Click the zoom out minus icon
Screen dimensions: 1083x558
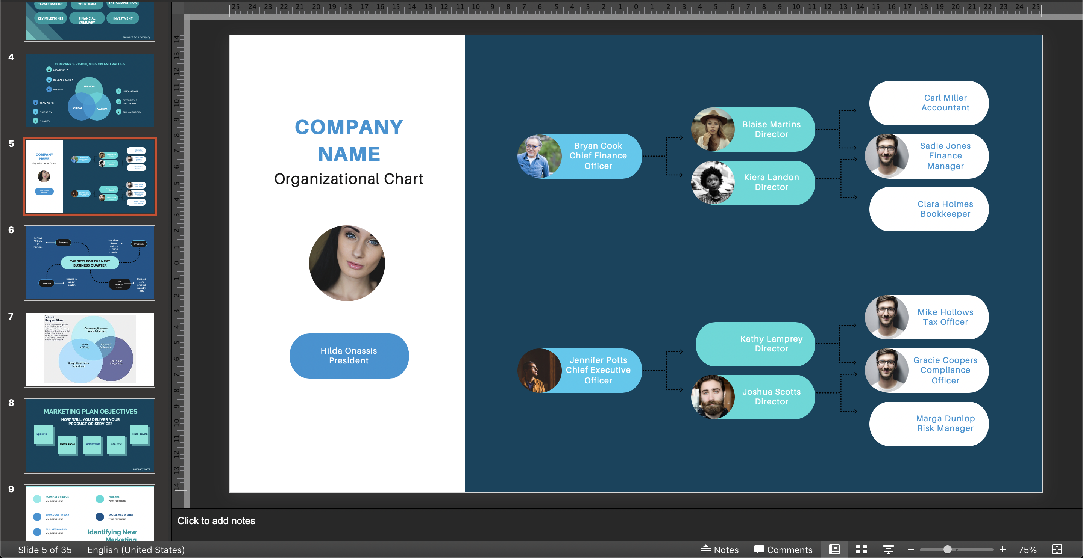(x=911, y=549)
